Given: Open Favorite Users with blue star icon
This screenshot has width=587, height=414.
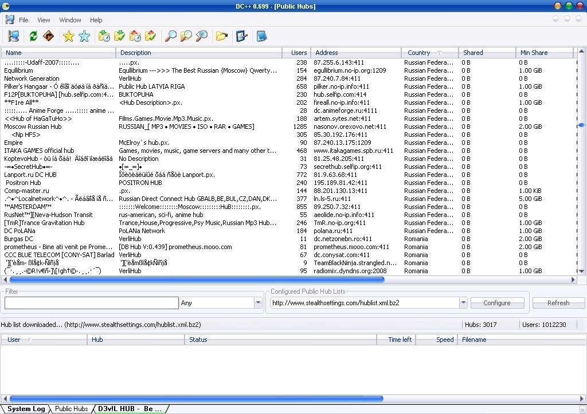Looking at the screenshot, I should pos(84,37).
